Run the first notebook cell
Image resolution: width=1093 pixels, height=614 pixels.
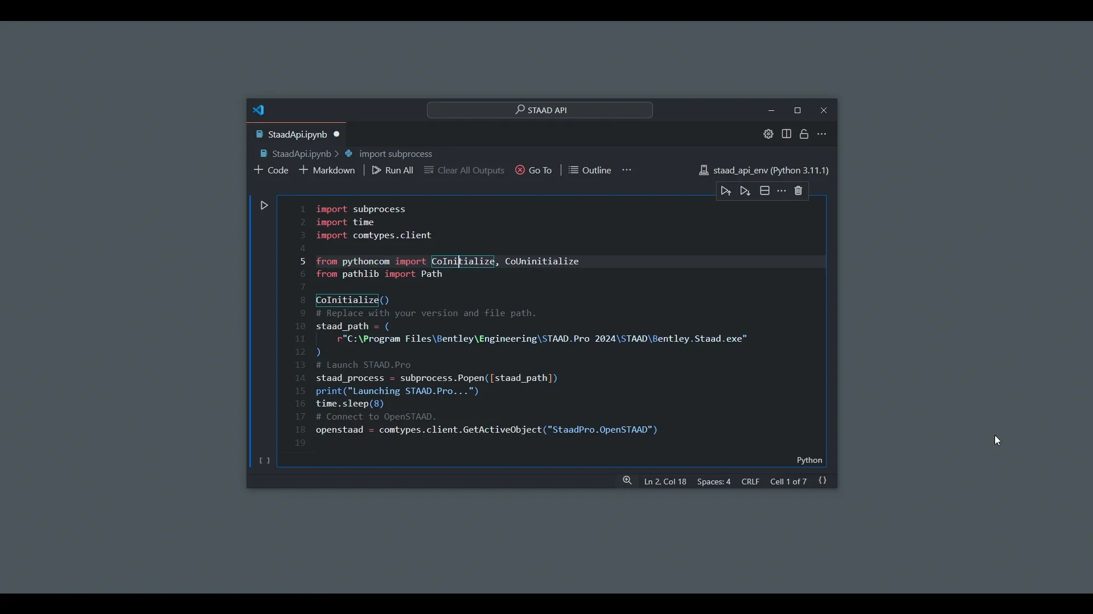264,206
